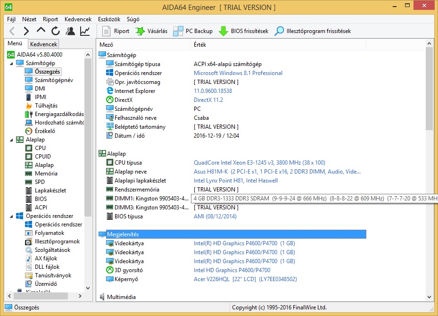Image resolution: width=438 pixels, height=316 pixels.
Task: Open DLL fájlok in the tree
Action: (x=47, y=267)
